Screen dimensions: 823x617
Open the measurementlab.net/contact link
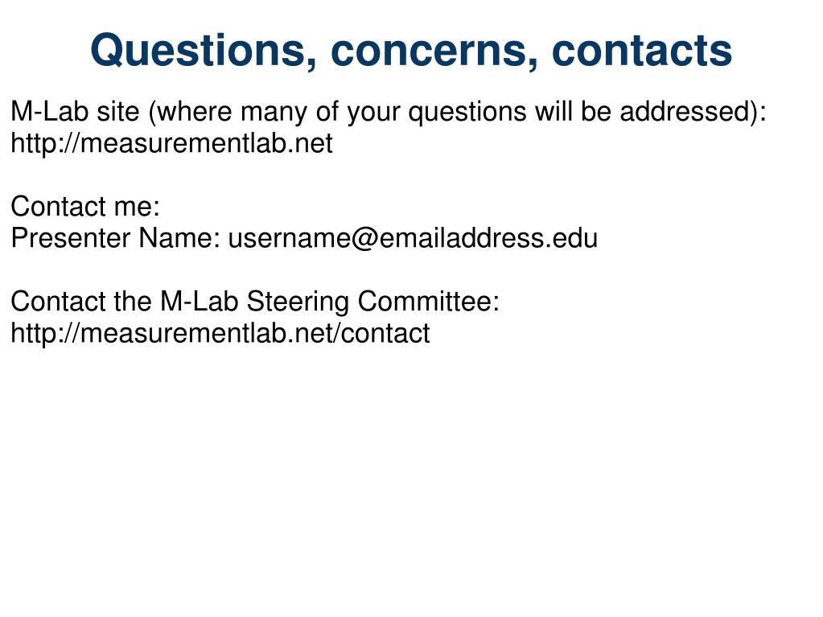220,333
